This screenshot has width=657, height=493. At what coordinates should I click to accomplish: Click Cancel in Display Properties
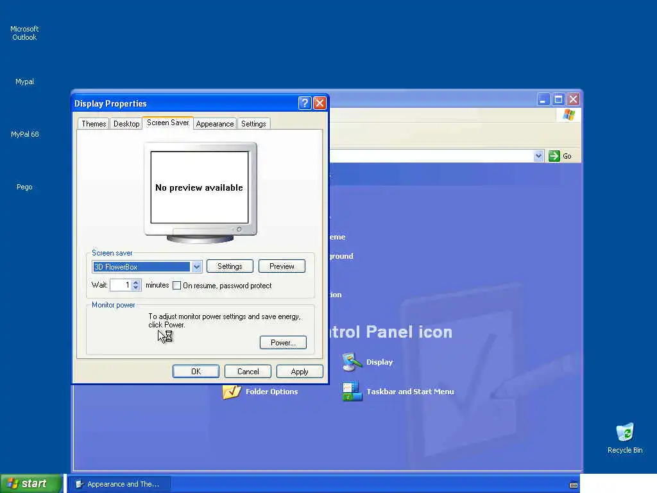248,372
